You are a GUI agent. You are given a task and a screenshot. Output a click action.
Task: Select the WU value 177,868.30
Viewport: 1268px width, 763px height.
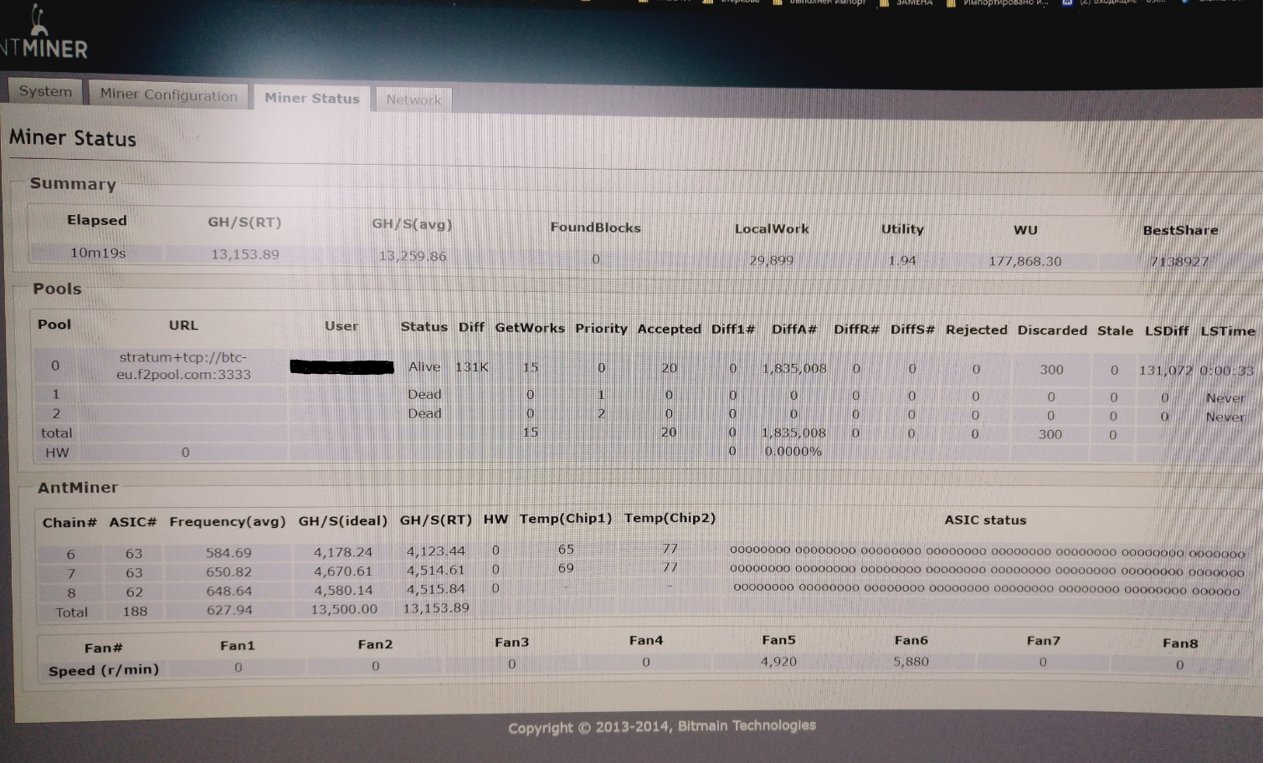click(1024, 261)
